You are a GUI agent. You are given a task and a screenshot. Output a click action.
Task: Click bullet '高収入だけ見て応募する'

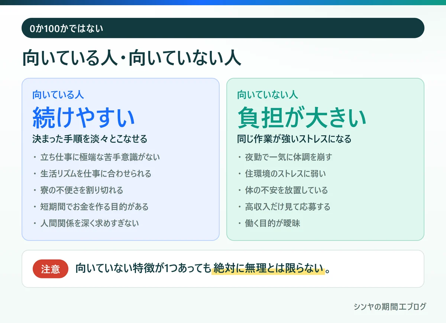(288, 207)
